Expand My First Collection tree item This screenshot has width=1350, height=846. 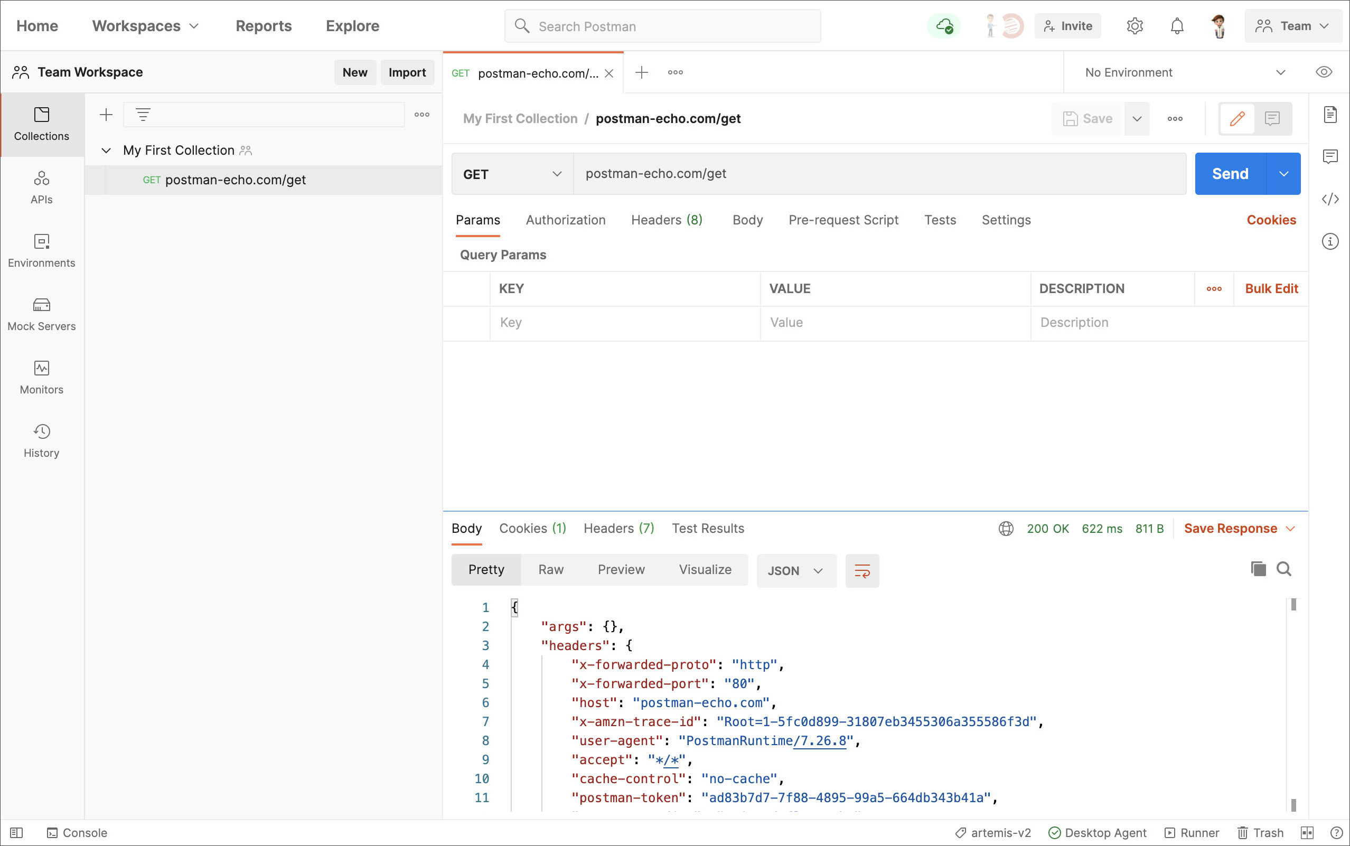(105, 150)
